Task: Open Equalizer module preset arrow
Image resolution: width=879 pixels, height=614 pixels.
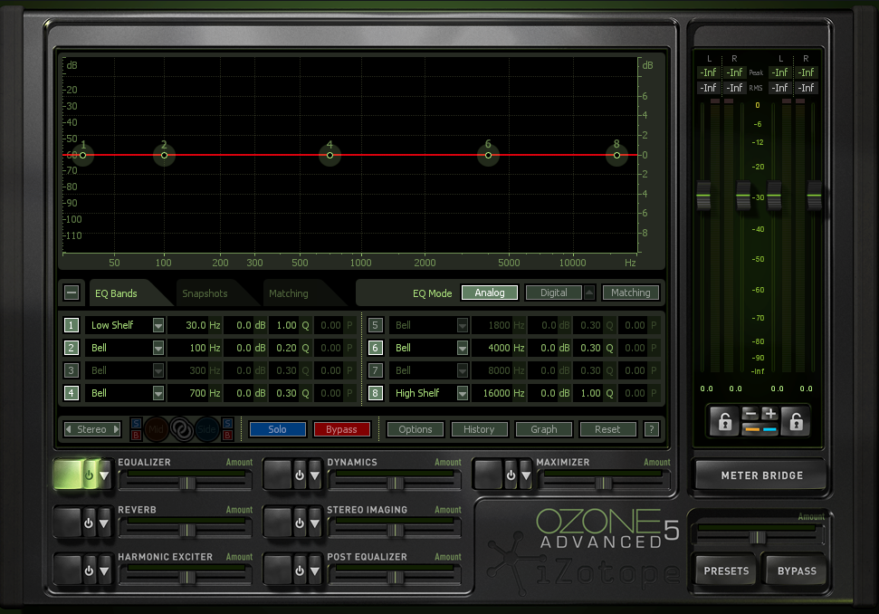Action: coord(104,475)
